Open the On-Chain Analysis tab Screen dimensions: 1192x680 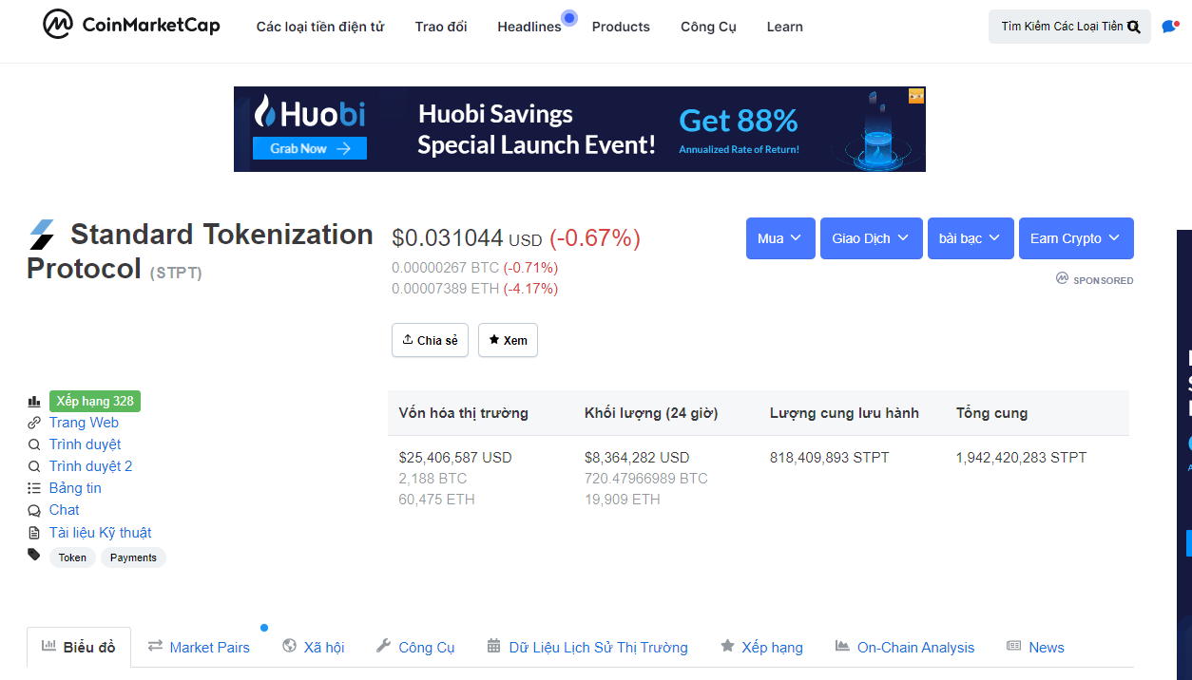[905, 647]
